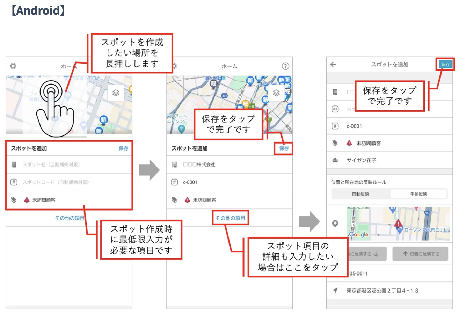The height and width of the screenshot is (315, 466).
Task: Focus the スポットコード（自動補完対象） field
Action: (69, 182)
